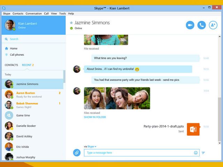Click the message "What time are you leaving?"
This screenshot has height=167, width=223.
[145, 58]
